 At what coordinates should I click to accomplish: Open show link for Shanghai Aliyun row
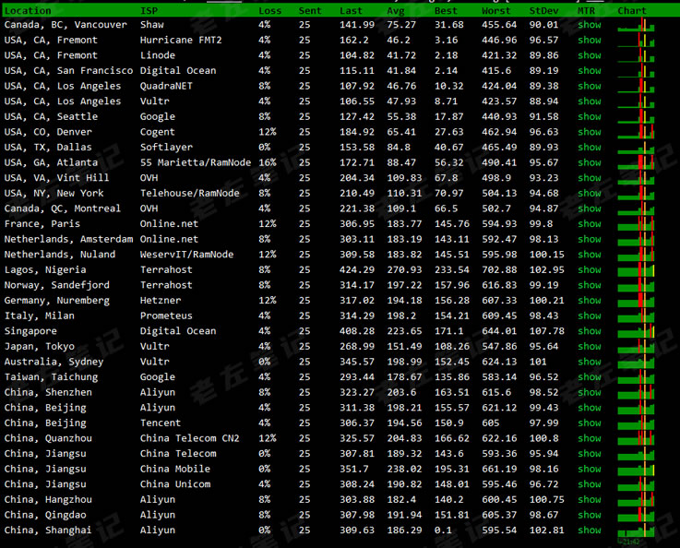point(590,530)
